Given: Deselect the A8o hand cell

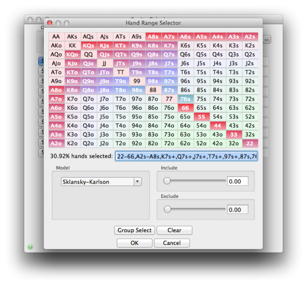Looking at the screenshot, I should tap(57, 90).
